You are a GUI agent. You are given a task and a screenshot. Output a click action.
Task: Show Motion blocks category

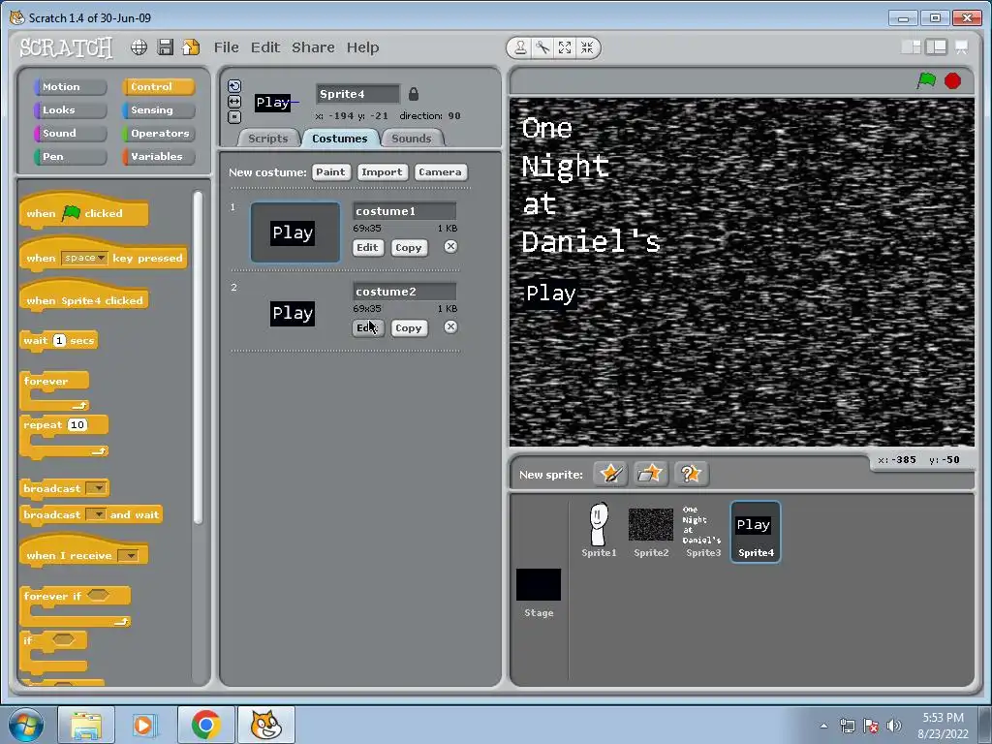tap(70, 86)
